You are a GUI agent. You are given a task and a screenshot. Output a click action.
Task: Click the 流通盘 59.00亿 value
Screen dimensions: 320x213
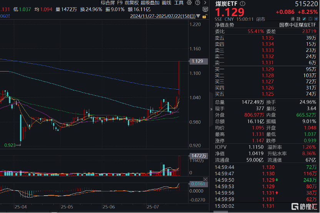[x=255, y=160]
